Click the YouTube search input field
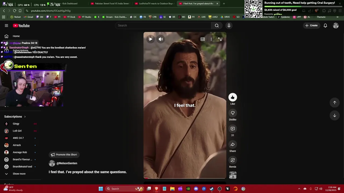344x193 pixels. 163,25
